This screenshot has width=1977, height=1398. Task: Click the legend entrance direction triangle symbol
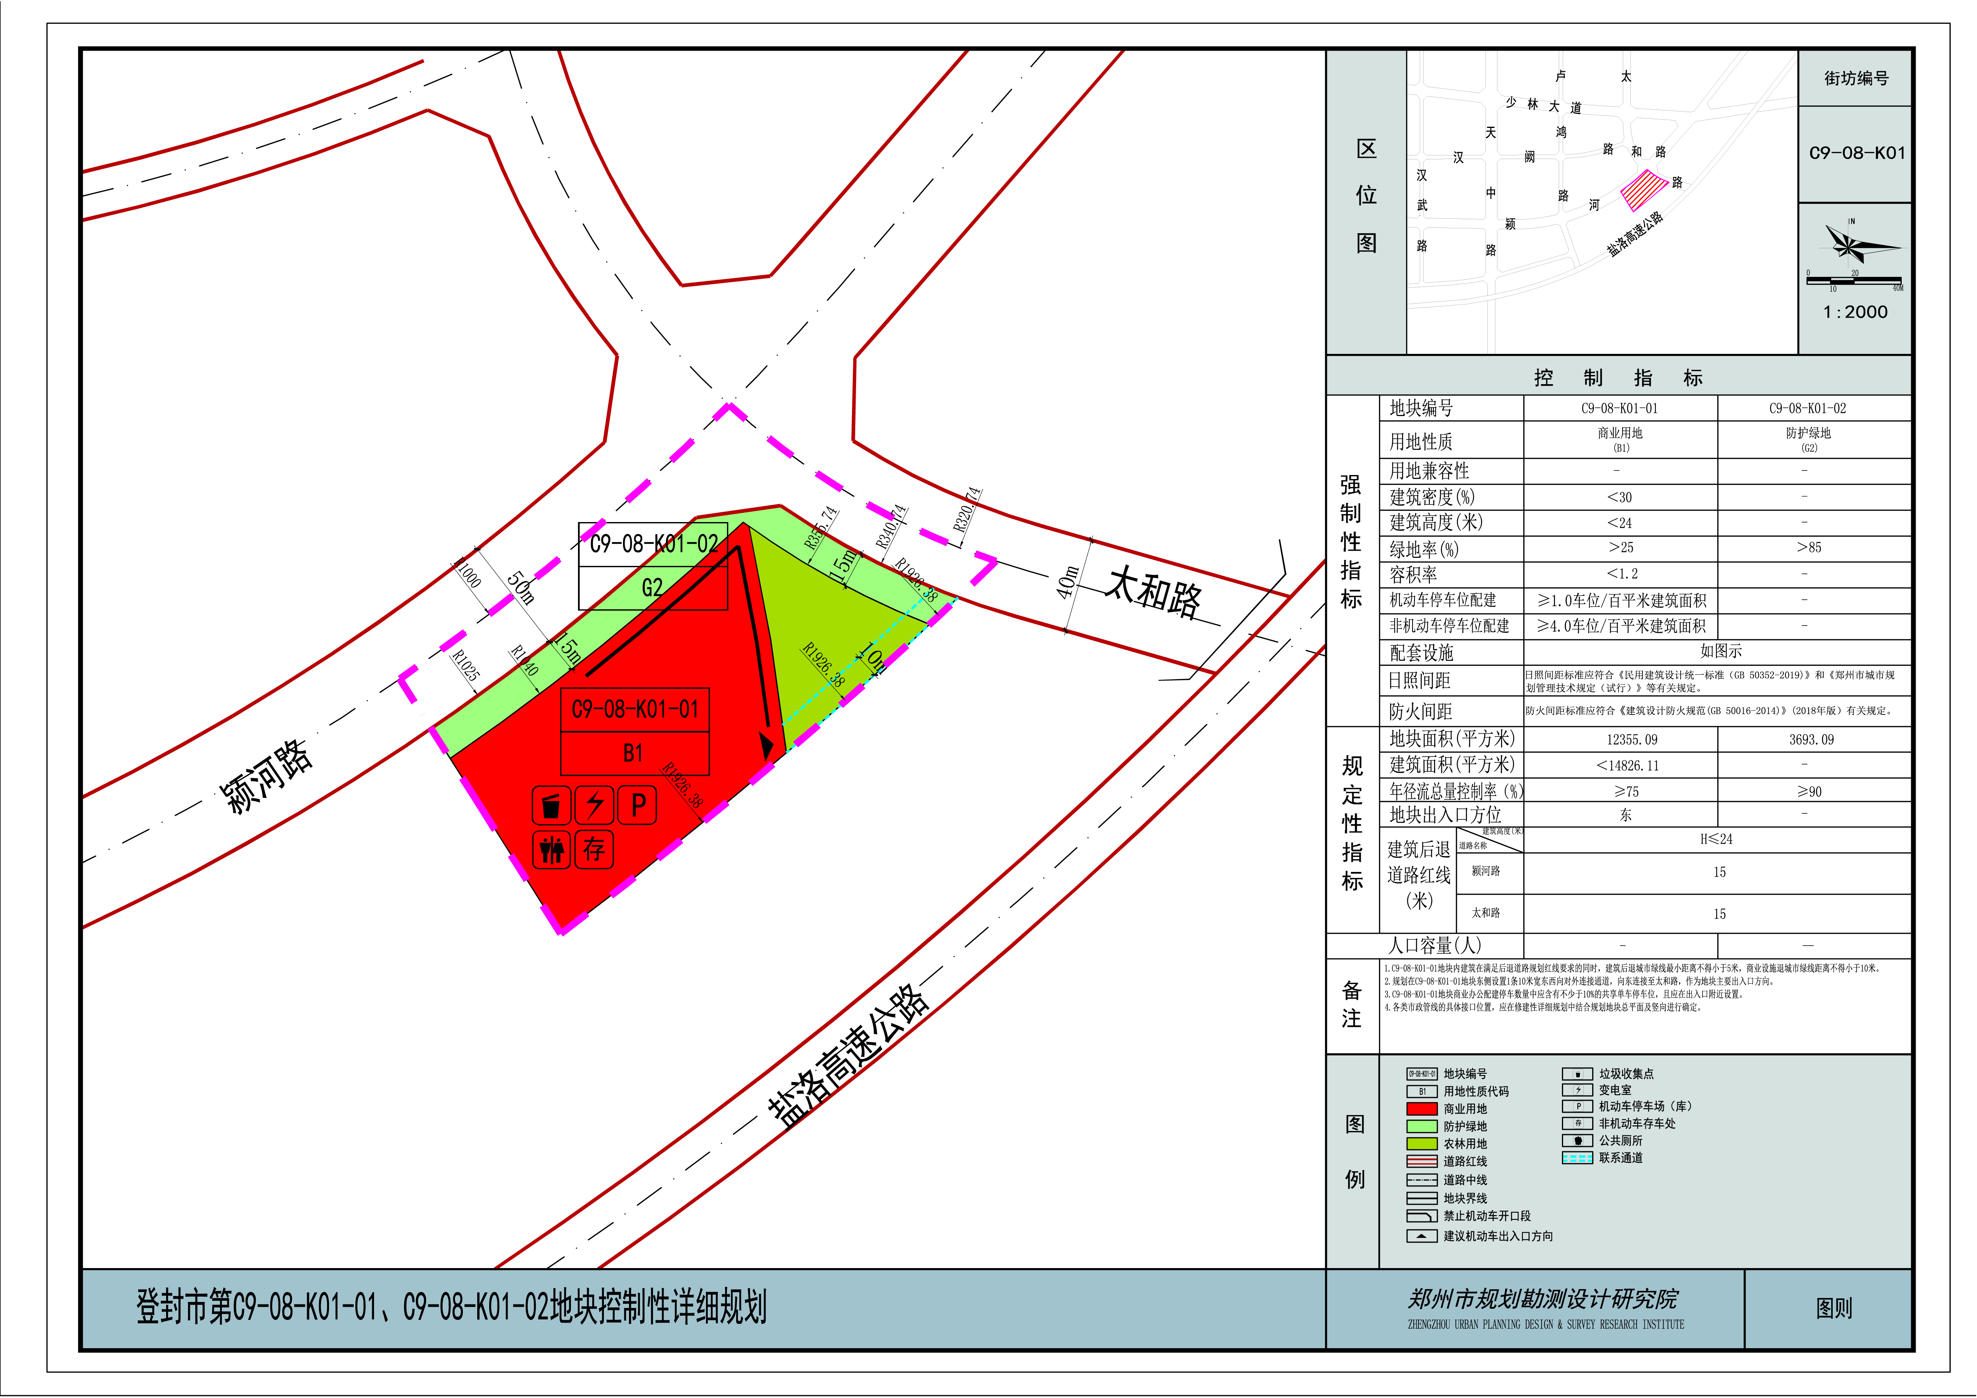pyautogui.click(x=1422, y=1236)
